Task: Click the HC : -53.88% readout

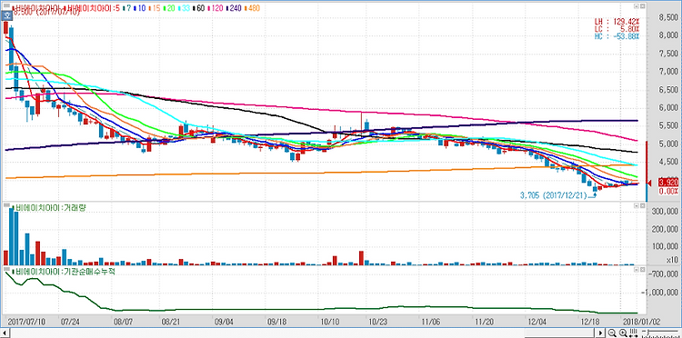Action: (x=617, y=35)
